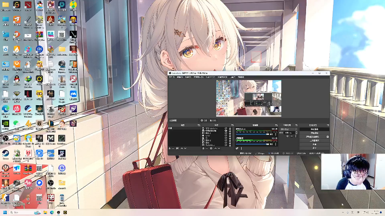Screen dimensions: 385x216
Task: Move source up in Sources dock
Action: tap(216, 148)
